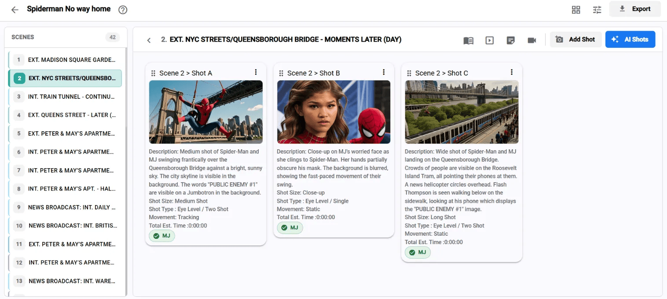667x299 pixels.
Task: Generate shots with AI Shots button
Action: [x=630, y=40]
